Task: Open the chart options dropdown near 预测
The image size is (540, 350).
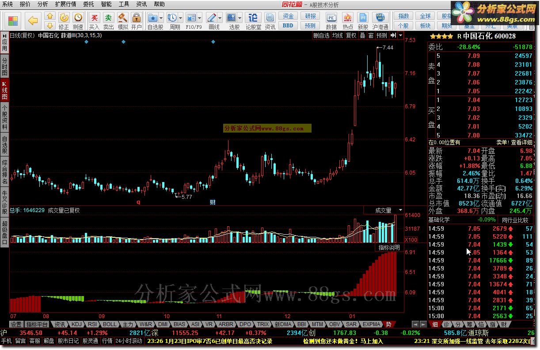Action: pos(400,35)
